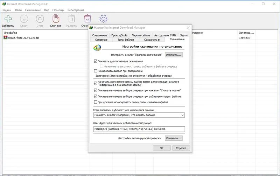Switch to Автодозвон / VPN tab
Screen dimensions: 280x176
(165, 35)
